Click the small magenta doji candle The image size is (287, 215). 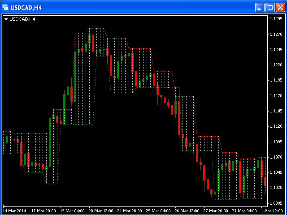click(x=39, y=165)
